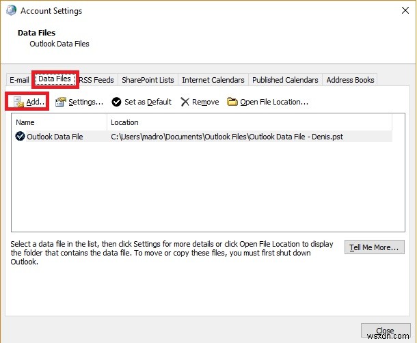Click the Set as Default label
The height and width of the screenshot is (343, 417).
tap(148, 102)
